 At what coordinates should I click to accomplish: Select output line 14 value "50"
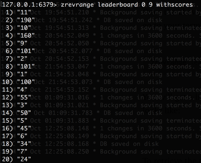click(x=24, y=113)
